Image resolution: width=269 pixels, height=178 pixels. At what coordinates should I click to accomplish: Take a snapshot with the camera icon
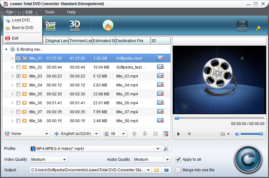pyautogui.click(x=223, y=134)
